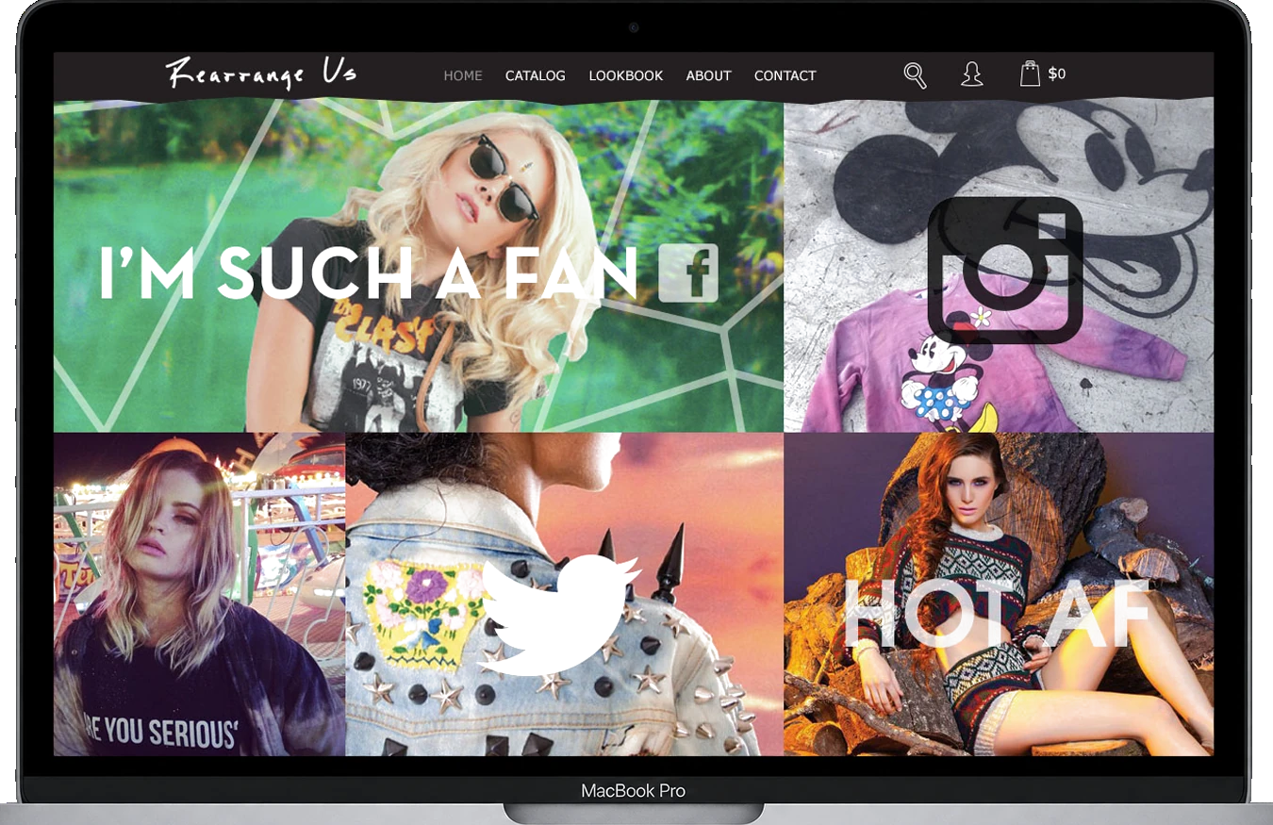Click the I'M SUCH A FAN headline
Screen dimensions: 1273x825
(x=369, y=273)
